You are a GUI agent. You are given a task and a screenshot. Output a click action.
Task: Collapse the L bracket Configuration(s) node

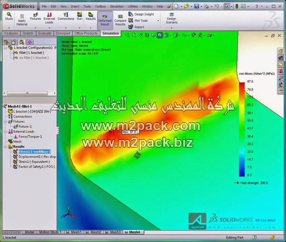(x=5, y=48)
